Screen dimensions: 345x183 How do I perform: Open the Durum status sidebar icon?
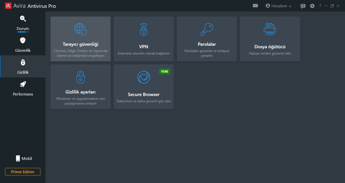[23, 18]
